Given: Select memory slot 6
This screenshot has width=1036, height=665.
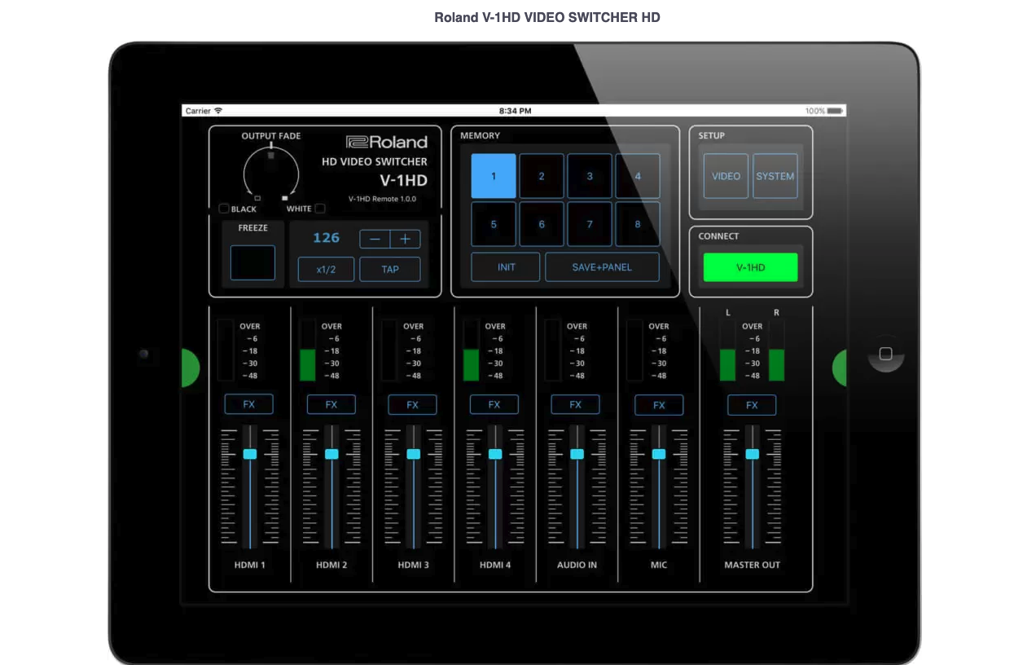Looking at the screenshot, I should pos(542,224).
